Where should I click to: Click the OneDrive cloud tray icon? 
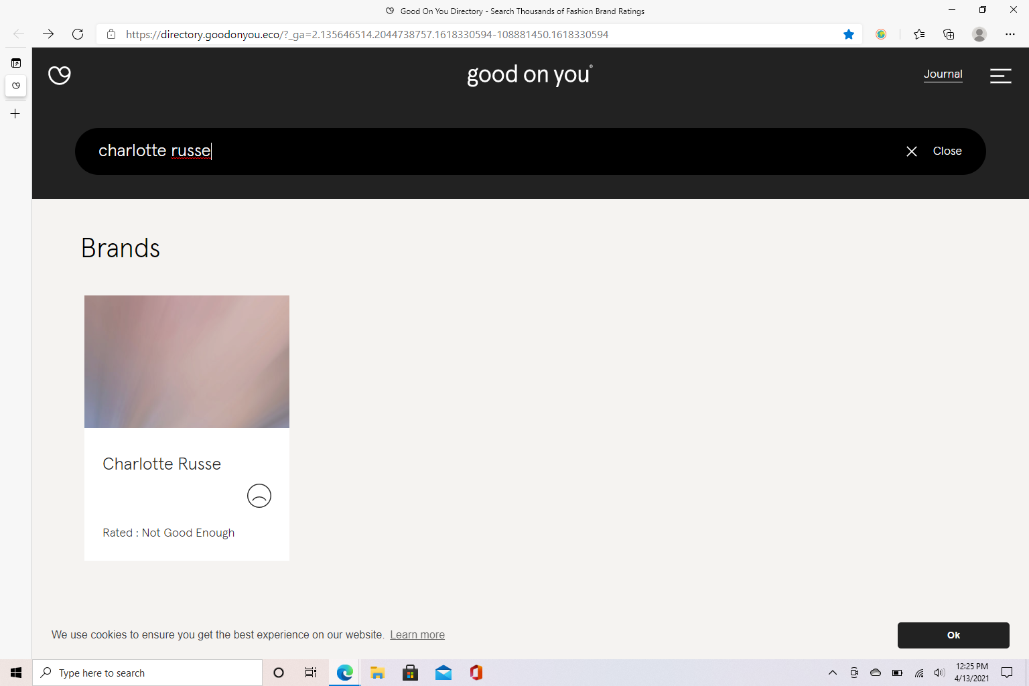pyautogui.click(x=876, y=673)
